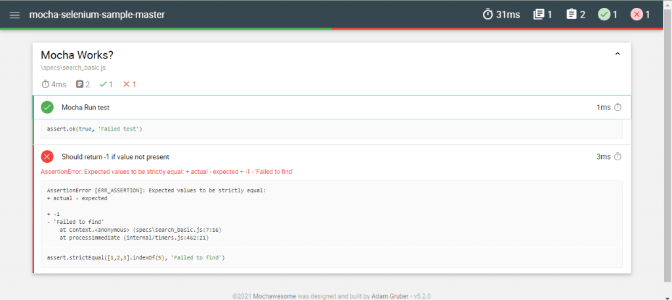The height and width of the screenshot is (300, 672).
Task: Click the \specs\search_basic.js file path
Action: click(x=73, y=68)
